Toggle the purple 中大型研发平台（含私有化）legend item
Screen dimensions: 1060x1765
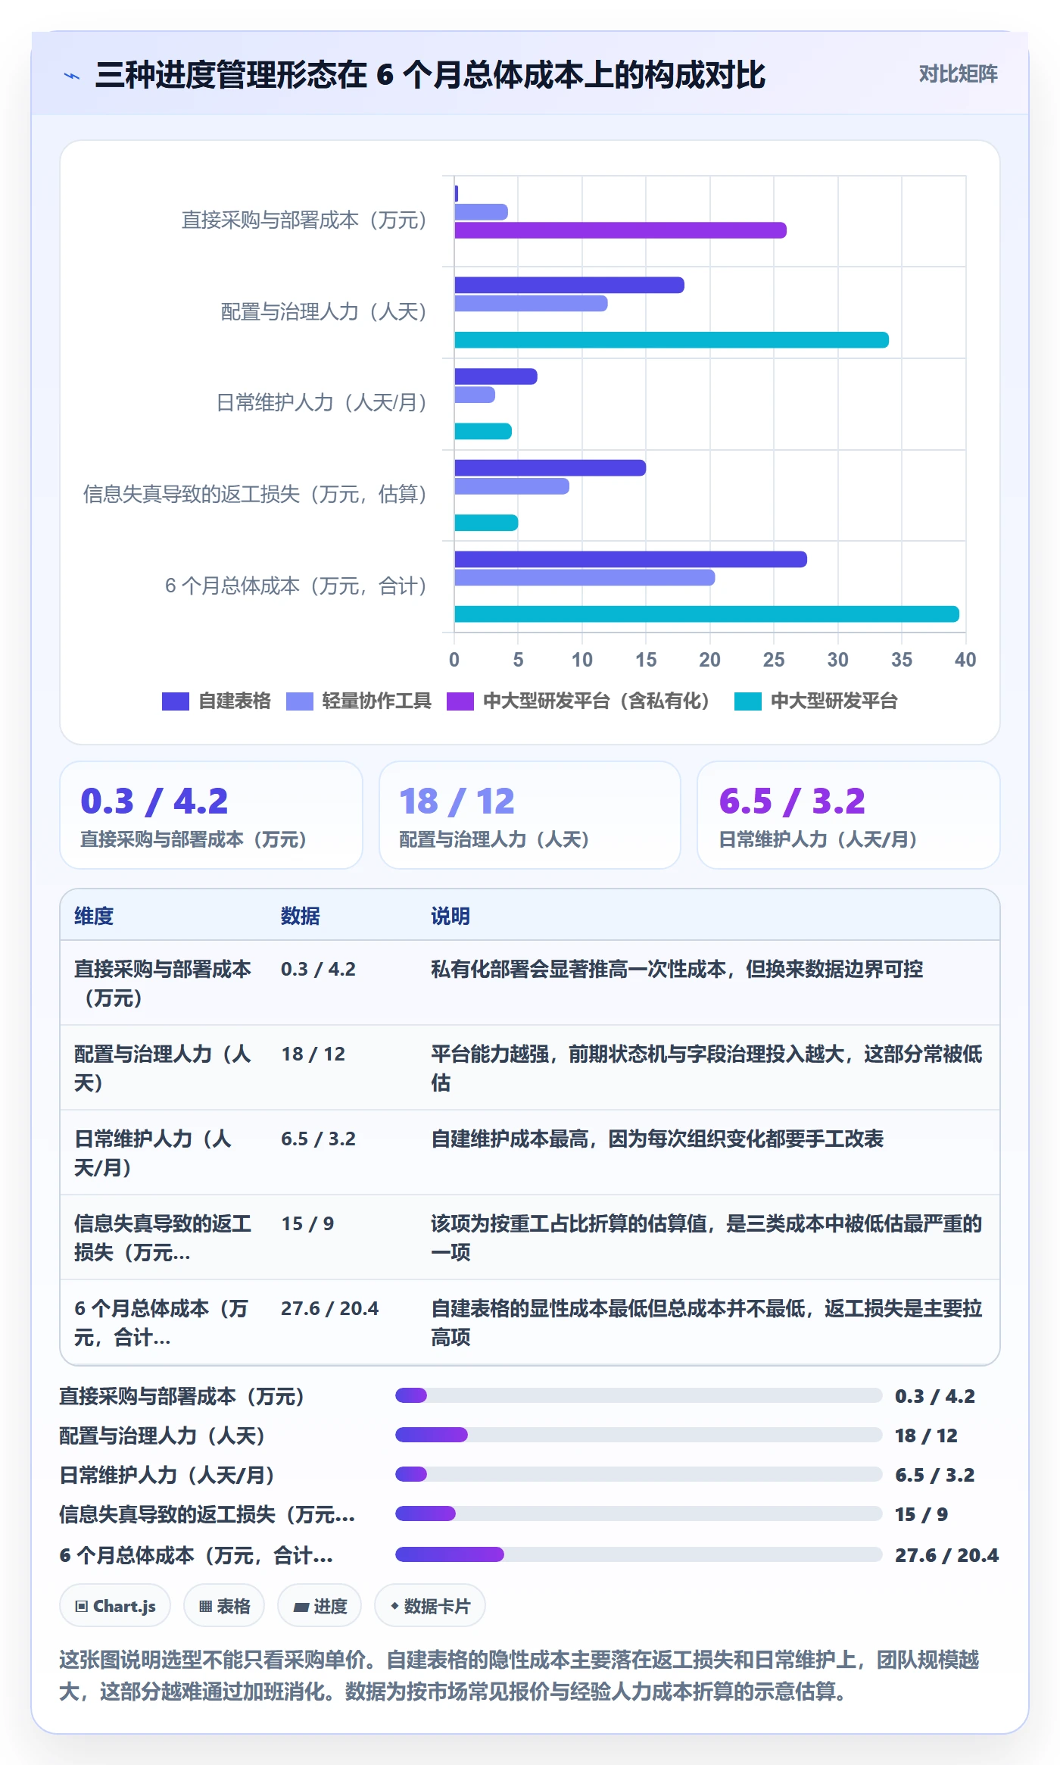click(580, 701)
